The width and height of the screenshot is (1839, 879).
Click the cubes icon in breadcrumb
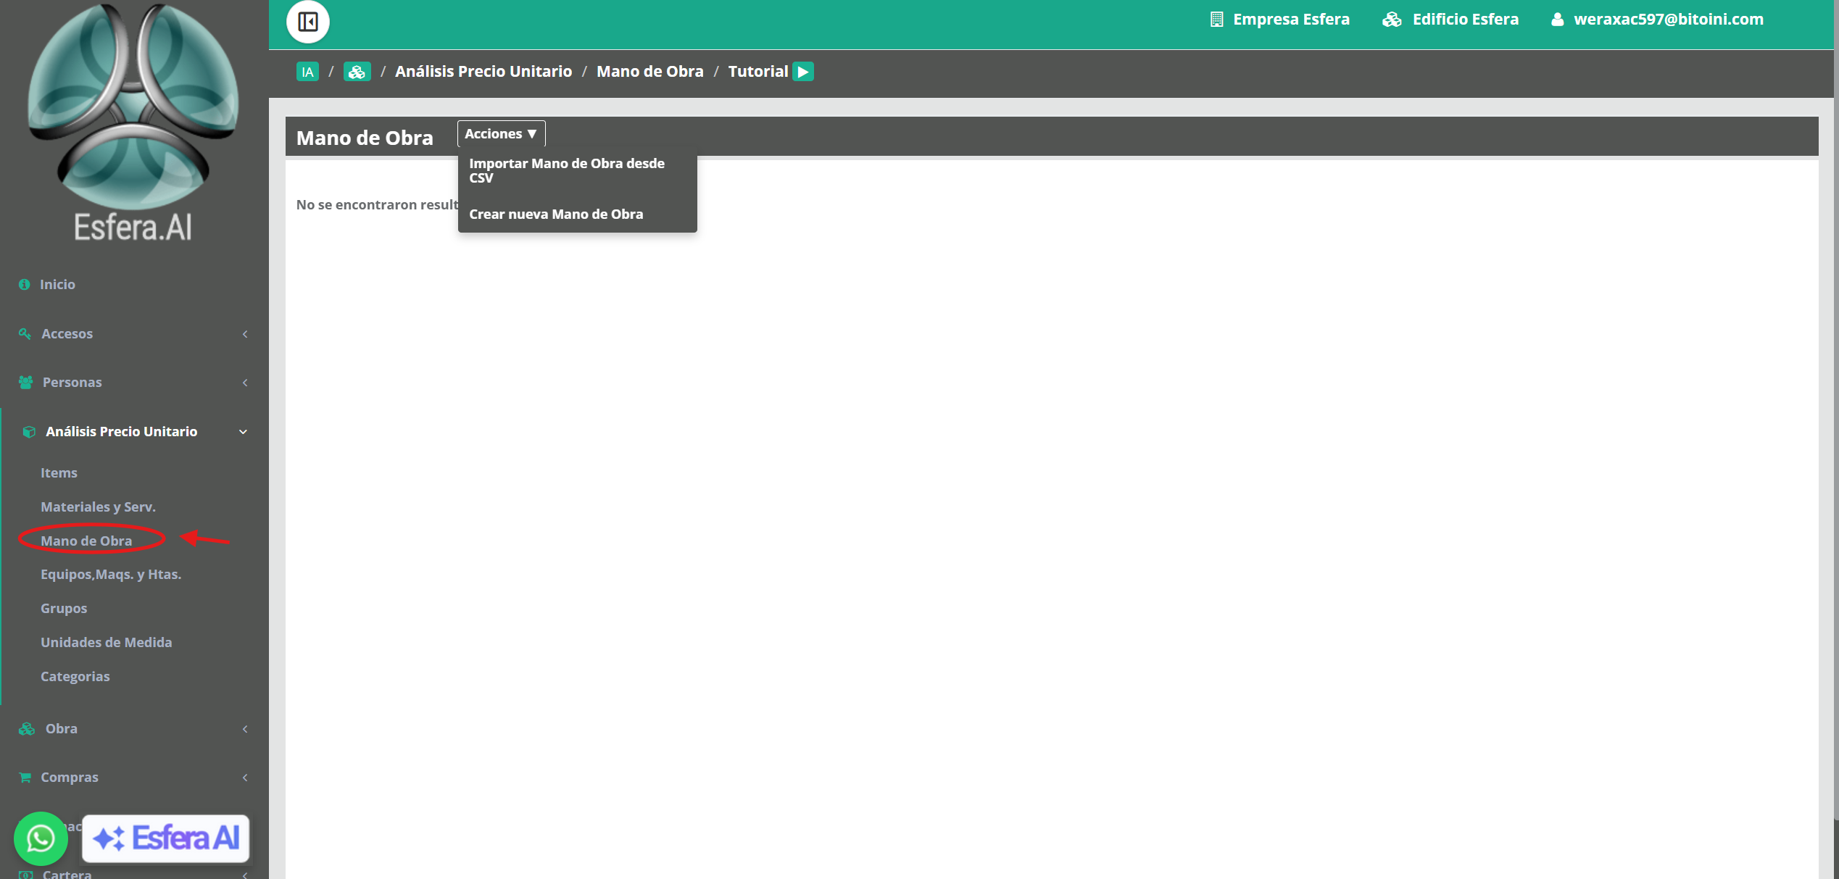[x=357, y=72]
